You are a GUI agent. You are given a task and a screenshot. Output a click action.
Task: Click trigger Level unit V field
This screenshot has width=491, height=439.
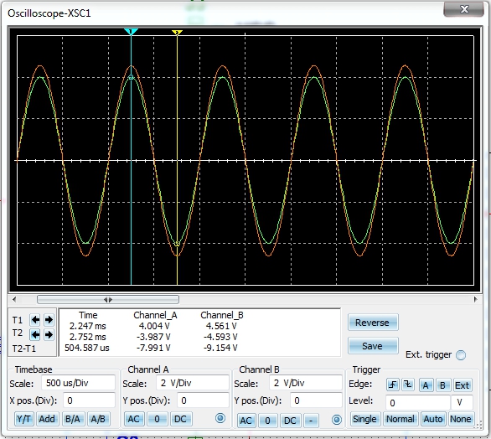[462, 403]
